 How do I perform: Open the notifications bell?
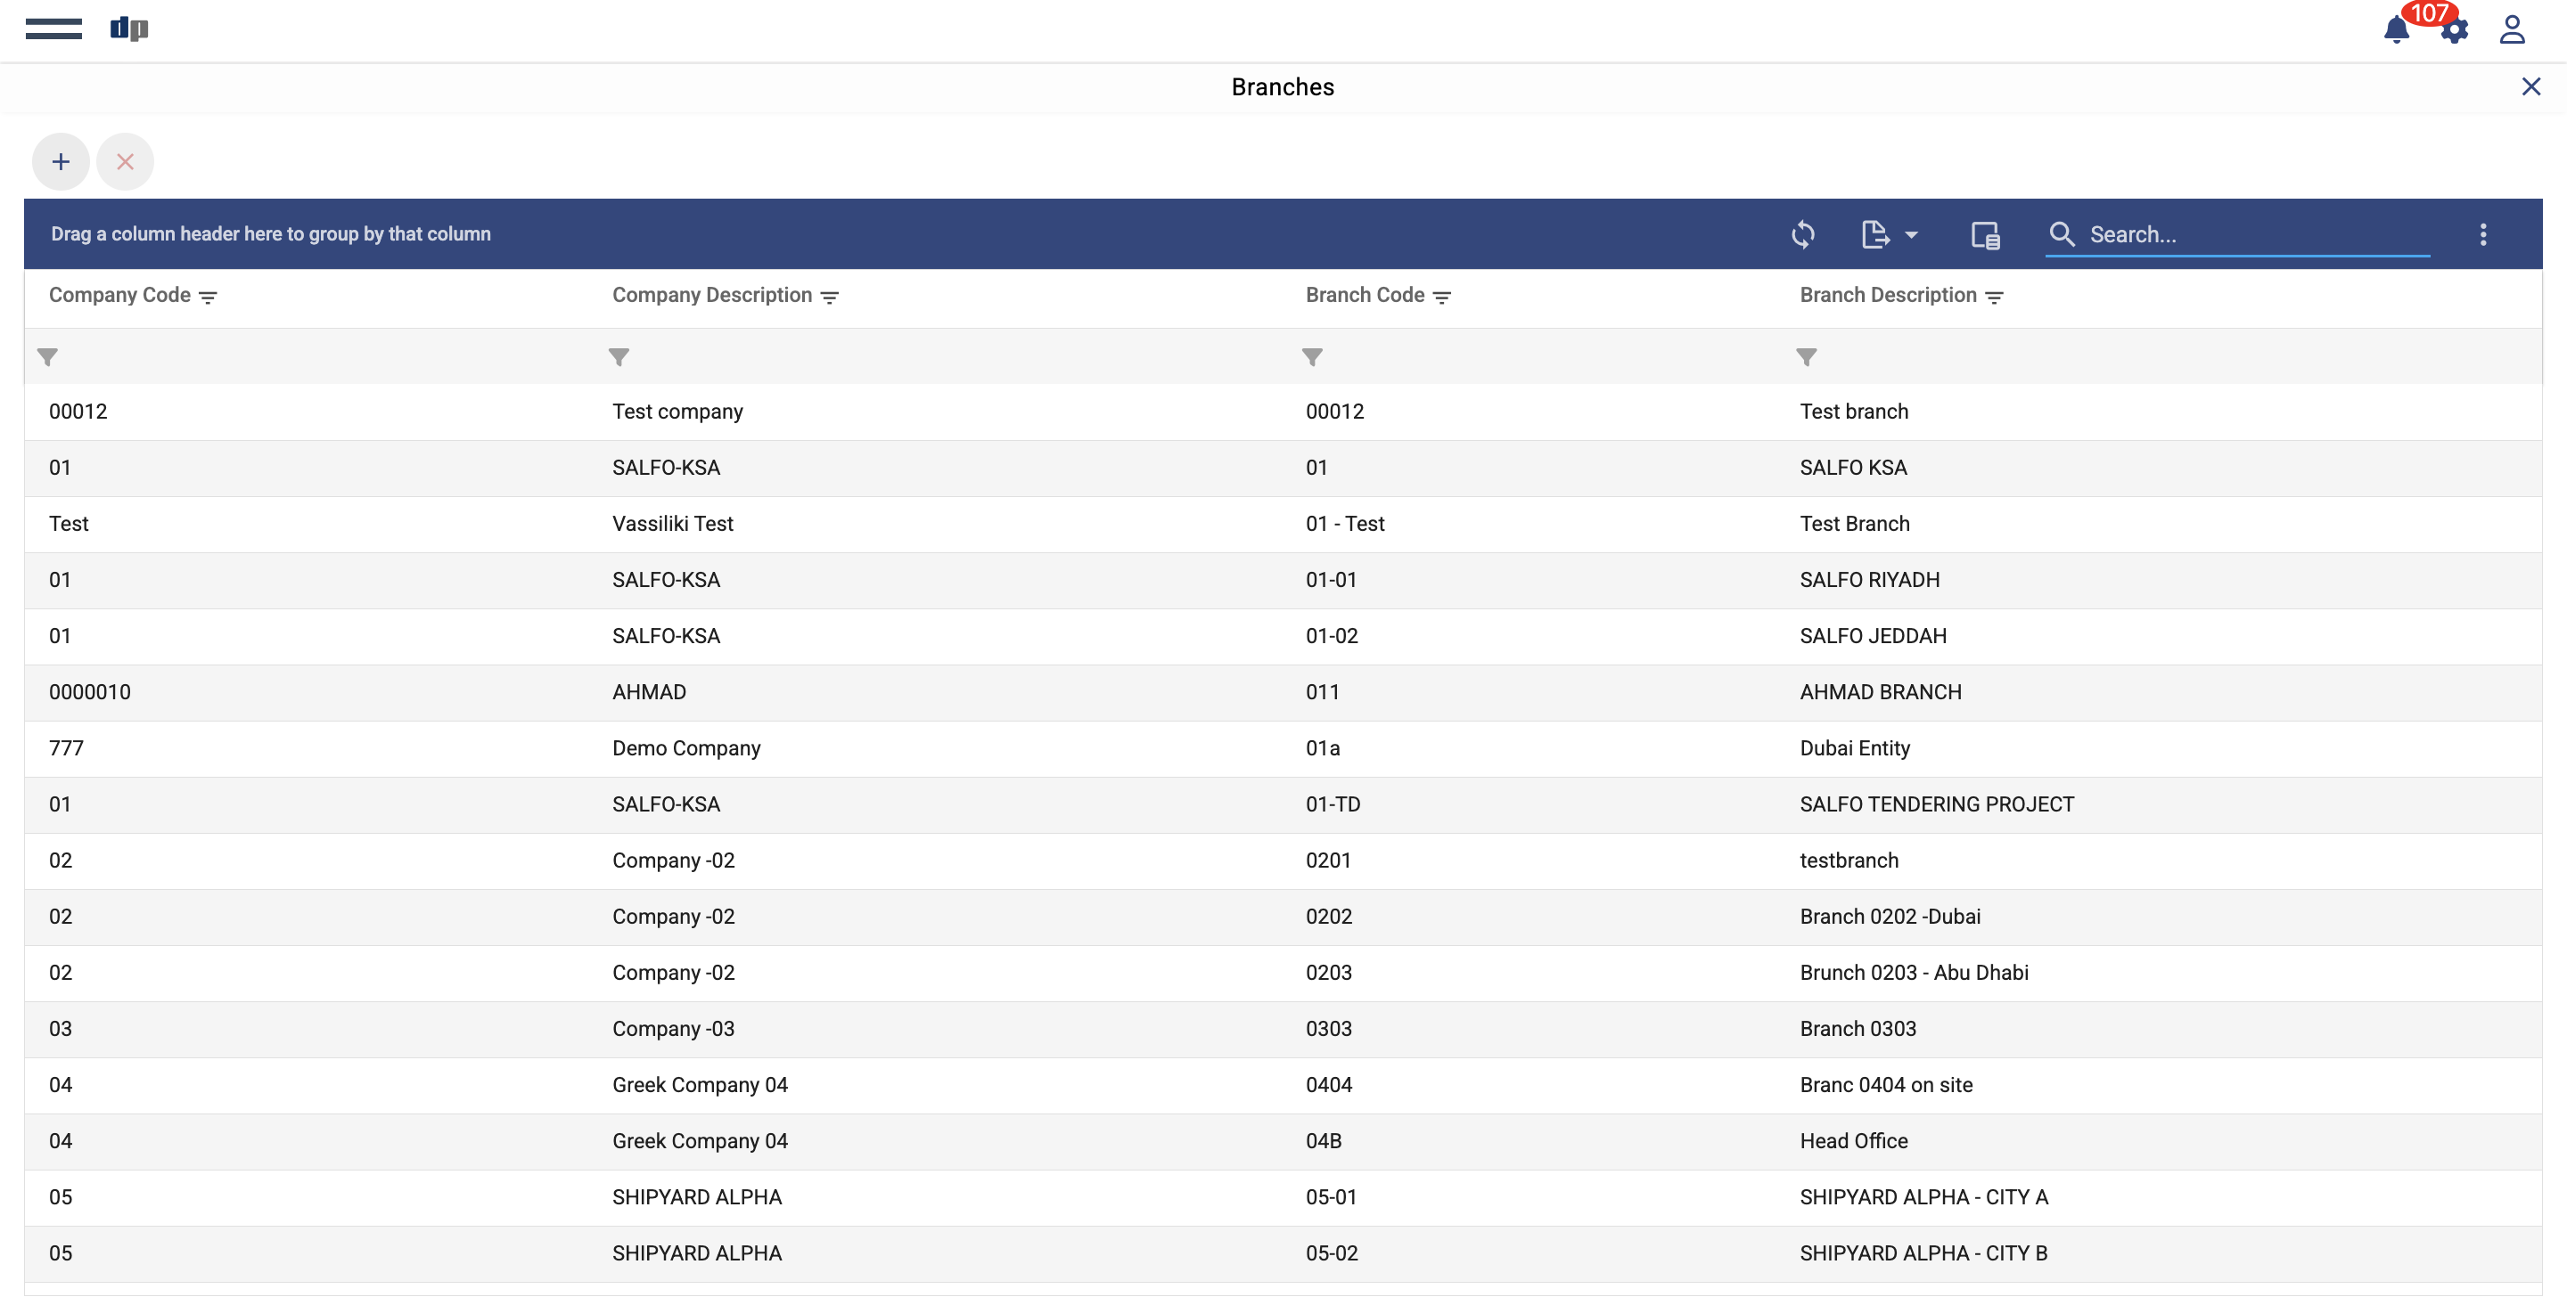2396,30
